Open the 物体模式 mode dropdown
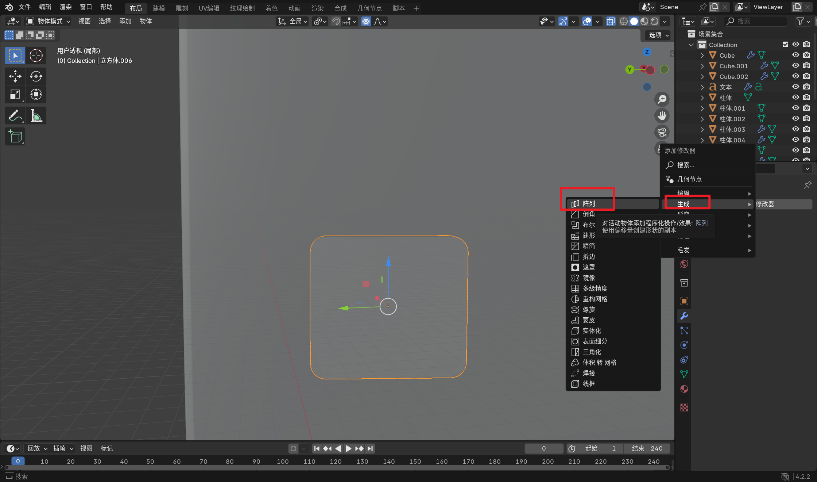 pos(48,21)
